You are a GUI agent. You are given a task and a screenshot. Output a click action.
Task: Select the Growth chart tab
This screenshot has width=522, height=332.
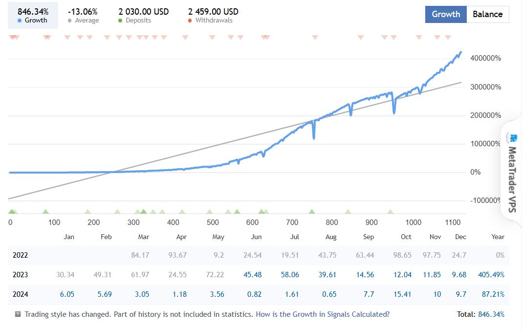point(446,14)
